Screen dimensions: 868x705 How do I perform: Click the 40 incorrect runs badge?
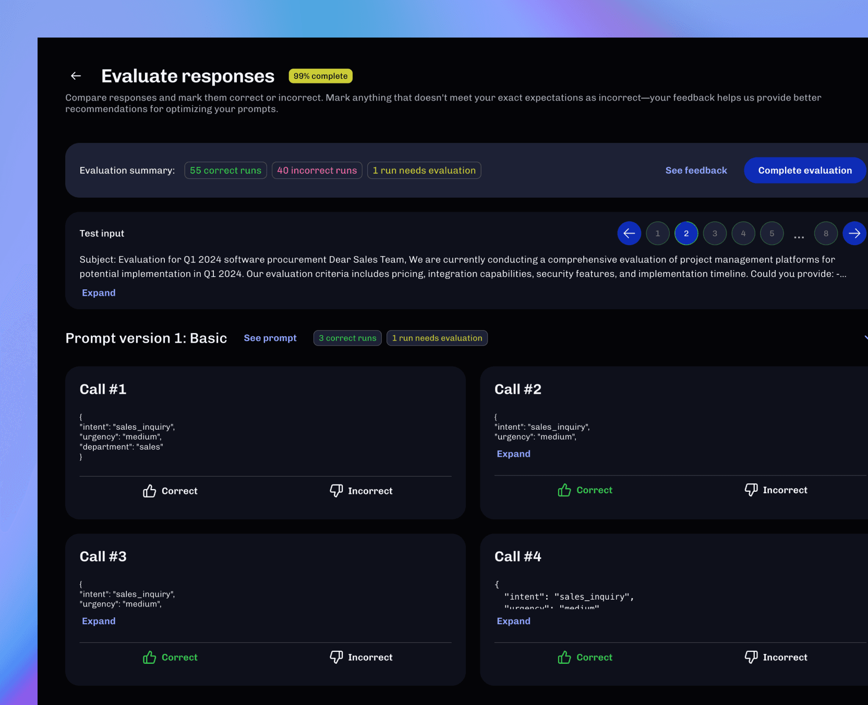tap(317, 170)
